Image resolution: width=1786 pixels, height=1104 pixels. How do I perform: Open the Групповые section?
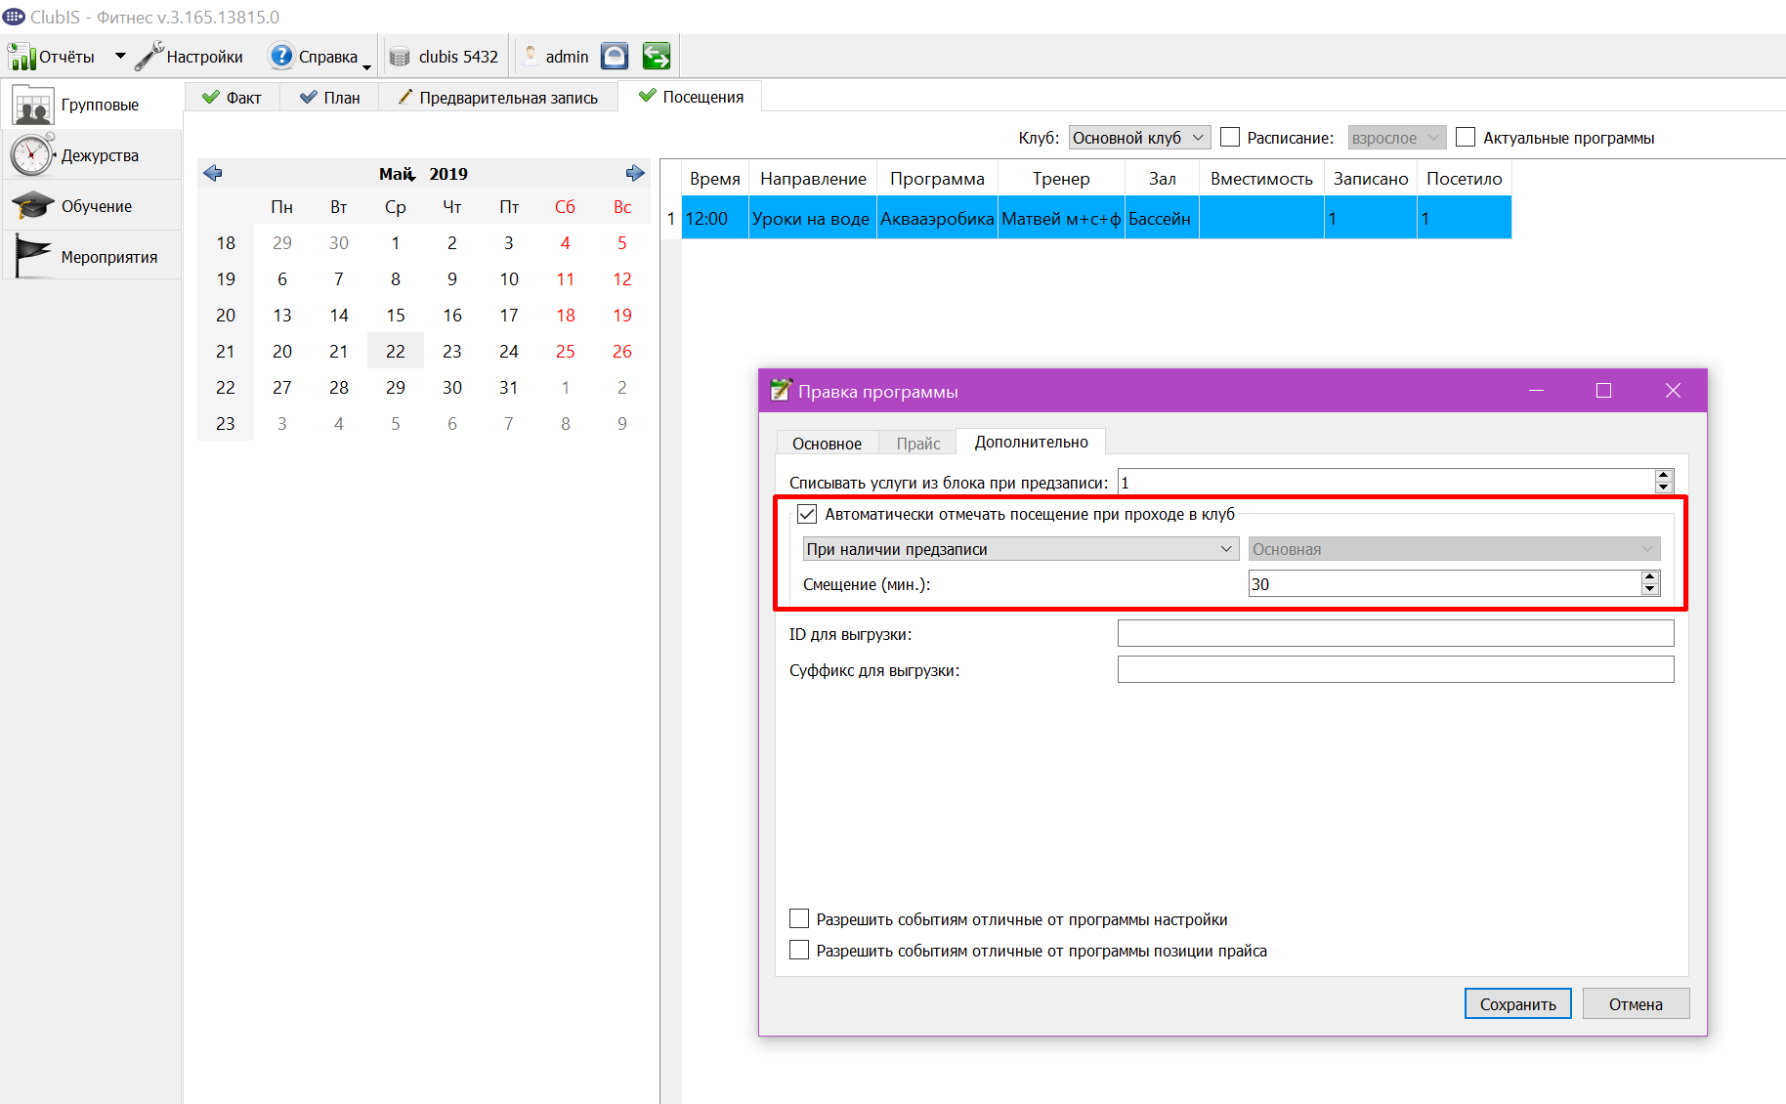point(92,105)
